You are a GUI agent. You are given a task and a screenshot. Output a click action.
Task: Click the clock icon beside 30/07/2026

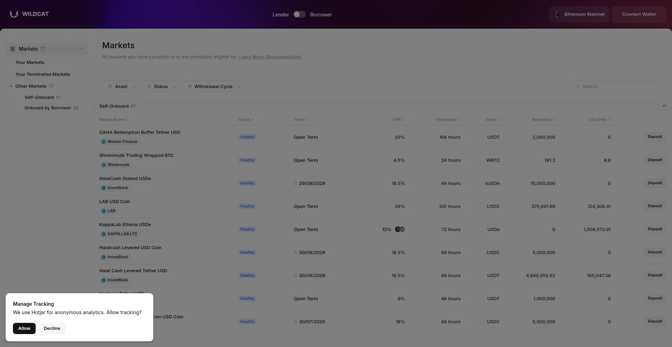(x=295, y=321)
